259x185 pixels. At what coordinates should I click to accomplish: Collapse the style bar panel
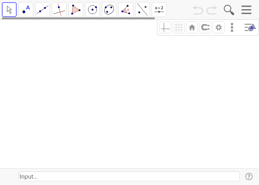click(250, 27)
